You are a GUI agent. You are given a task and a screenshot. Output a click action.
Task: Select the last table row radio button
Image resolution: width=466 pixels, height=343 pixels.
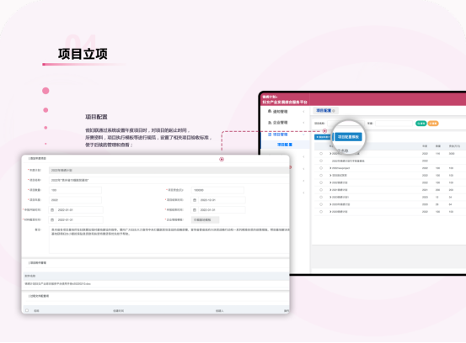(x=321, y=212)
